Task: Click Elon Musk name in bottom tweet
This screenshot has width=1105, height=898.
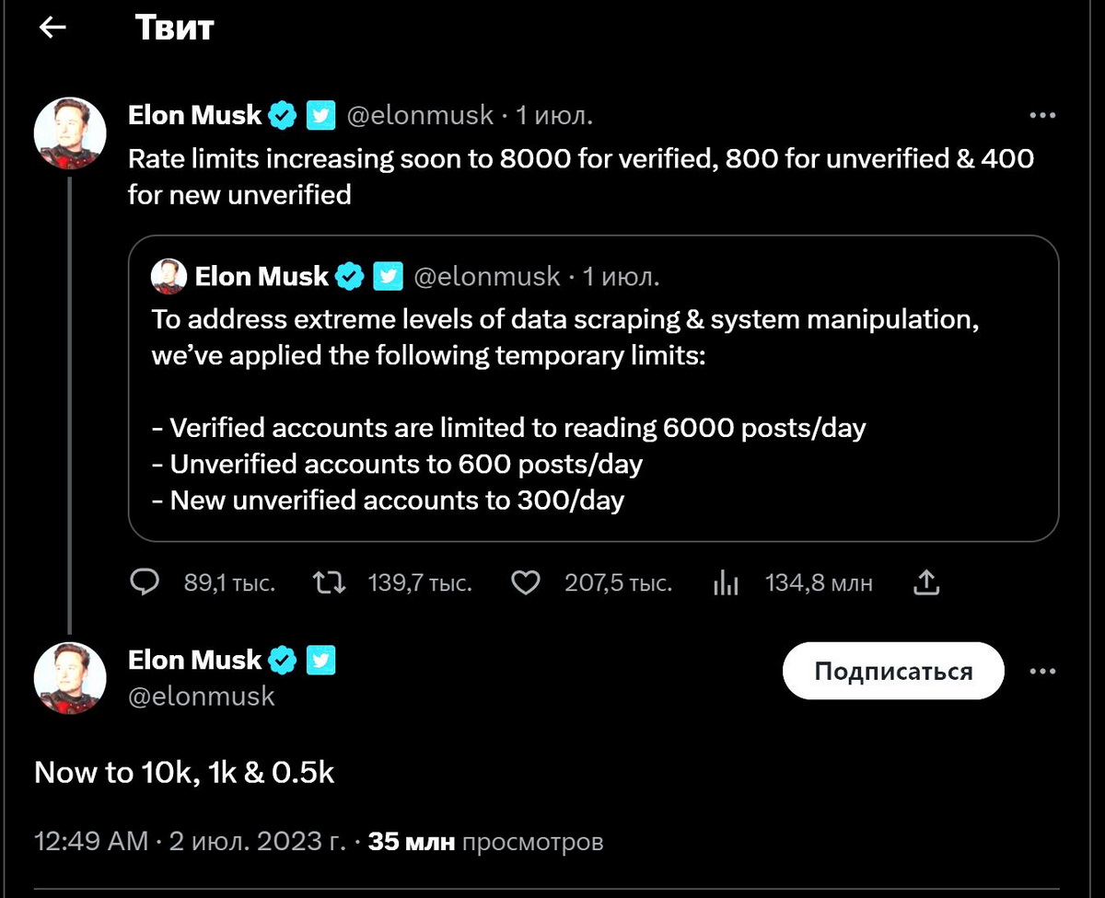Action: coord(194,660)
